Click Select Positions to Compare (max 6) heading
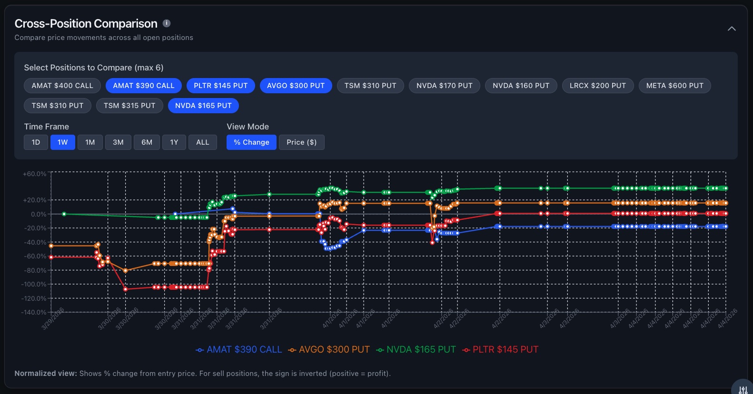 click(94, 68)
